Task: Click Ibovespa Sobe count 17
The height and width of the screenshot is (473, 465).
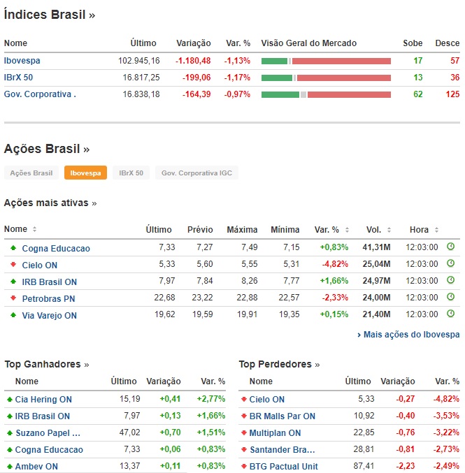Action: tap(418, 61)
